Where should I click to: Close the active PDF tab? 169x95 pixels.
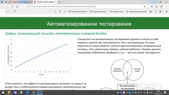[56, 2]
